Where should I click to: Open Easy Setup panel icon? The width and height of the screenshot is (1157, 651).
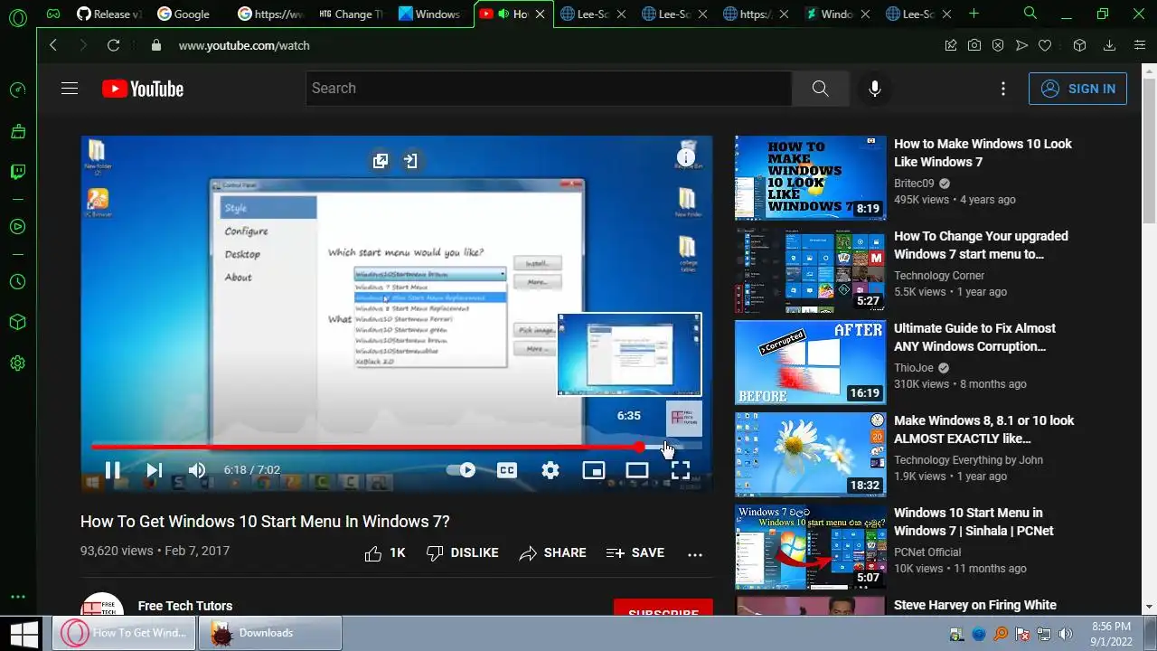click(1139, 45)
